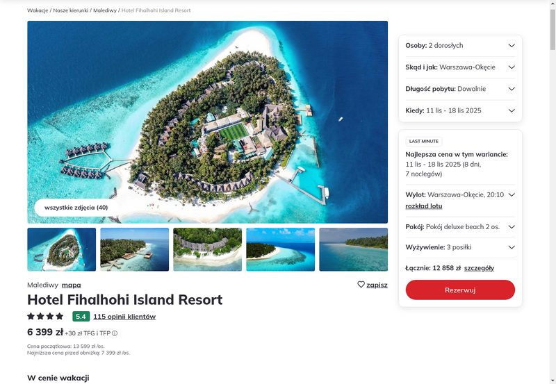Click the vertical page scrollbar thumb

pyautogui.click(x=553, y=29)
